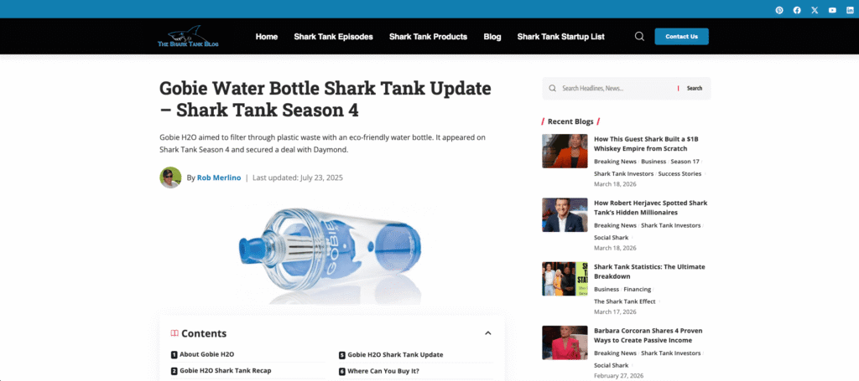Open the YouTube social icon
Viewport: 859px width, 381px height.
point(832,10)
